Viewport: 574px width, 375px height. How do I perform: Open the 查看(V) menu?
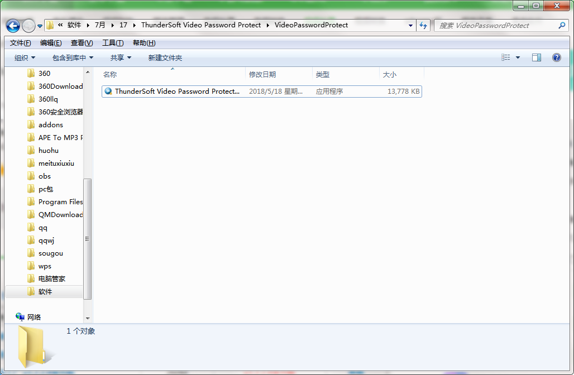pos(82,43)
